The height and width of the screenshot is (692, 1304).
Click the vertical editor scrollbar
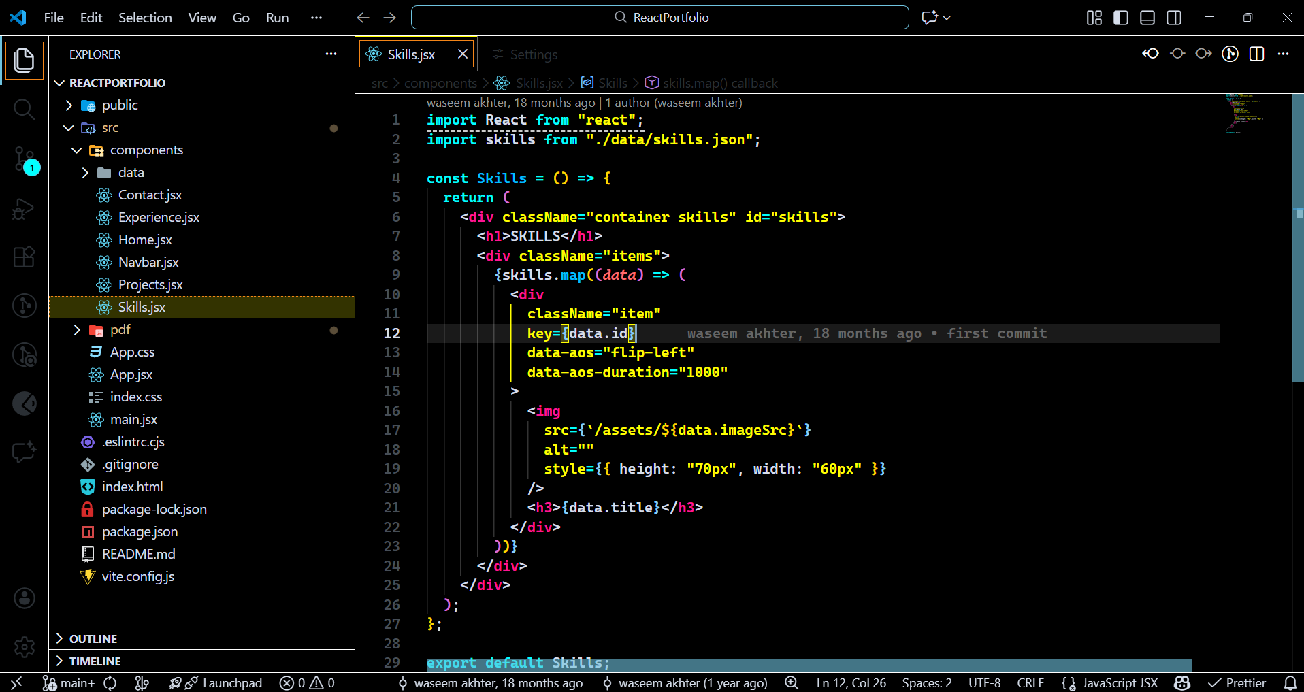pyautogui.click(x=1298, y=238)
